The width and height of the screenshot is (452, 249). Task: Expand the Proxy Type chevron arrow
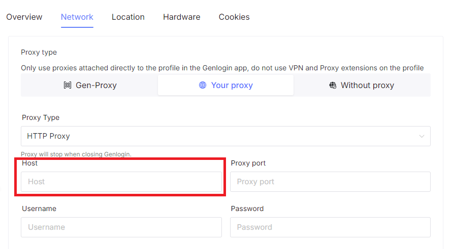pos(422,136)
